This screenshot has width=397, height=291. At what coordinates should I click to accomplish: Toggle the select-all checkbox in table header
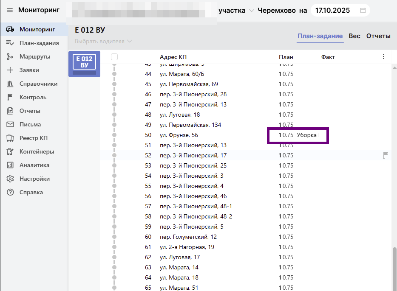tap(114, 57)
